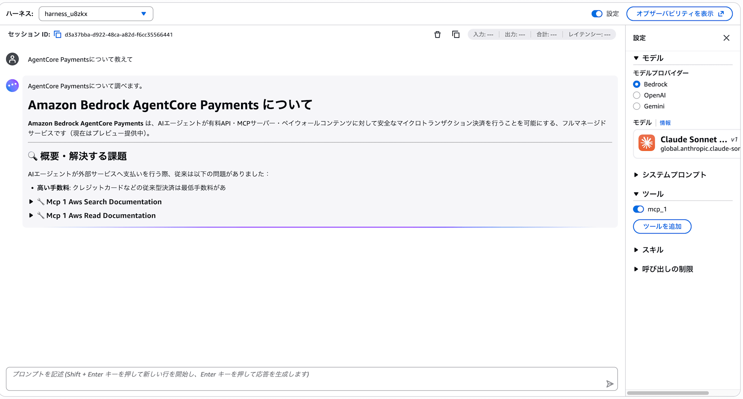Click the user avatar icon
The image size is (743, 399).
coord(12,59)
